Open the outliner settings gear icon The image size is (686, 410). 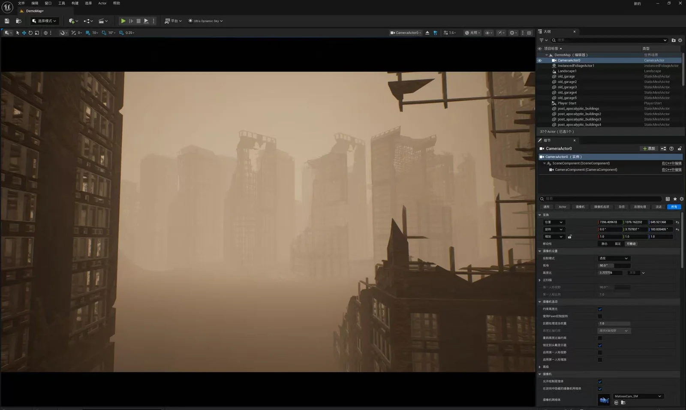[680, 40]
